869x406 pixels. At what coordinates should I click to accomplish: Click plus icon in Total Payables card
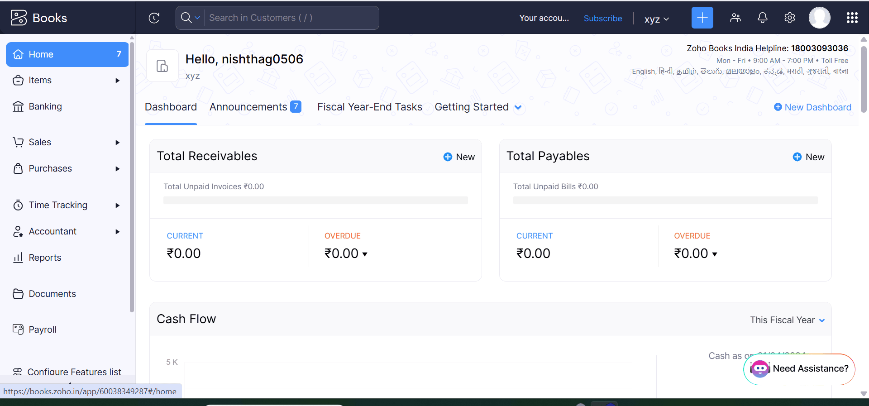click(x=797, y=157)
